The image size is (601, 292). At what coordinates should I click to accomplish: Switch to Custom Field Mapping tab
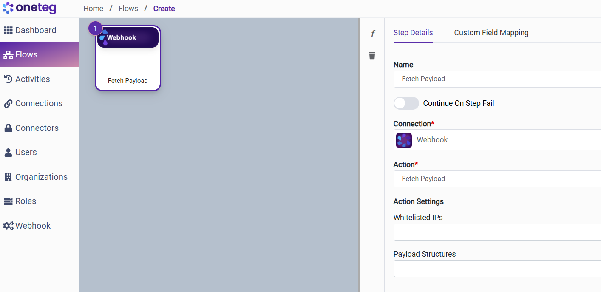tap(491, 33)
